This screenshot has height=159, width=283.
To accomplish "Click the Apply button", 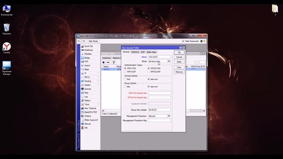I will click(179, 62).
